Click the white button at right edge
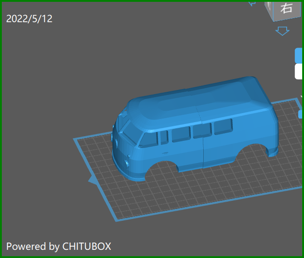Screen dimensions: 304x258 299,72
